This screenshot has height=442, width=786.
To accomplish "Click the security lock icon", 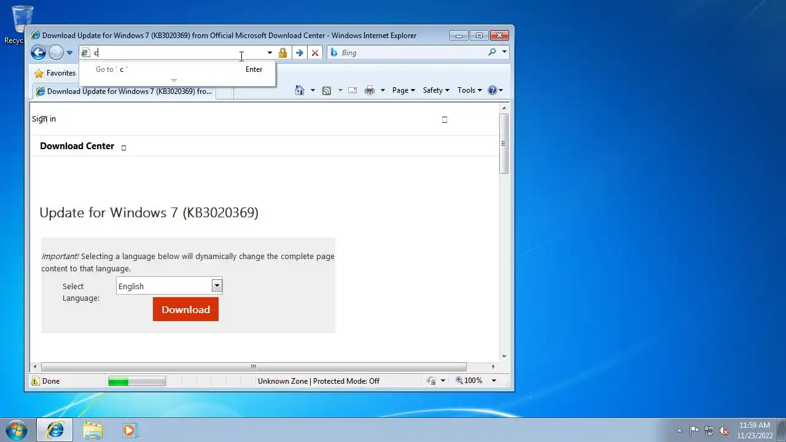I will [282, 53].
